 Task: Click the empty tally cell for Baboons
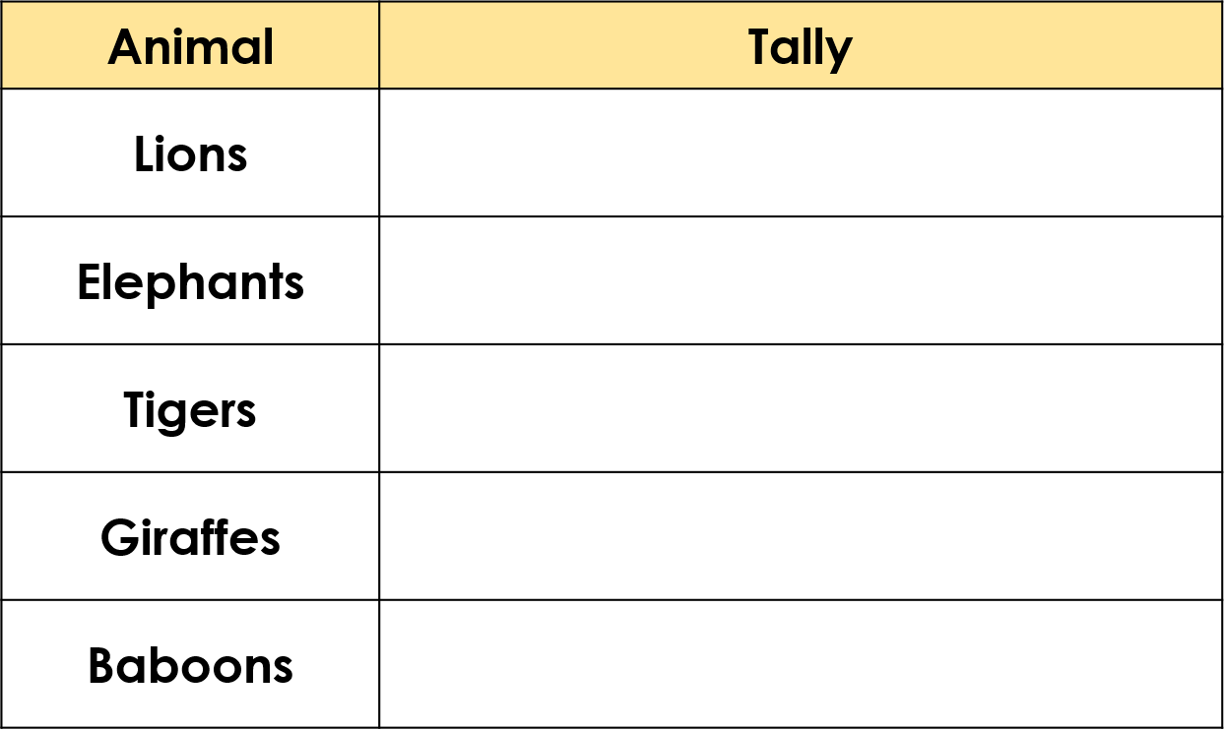[x=801, y=664]
